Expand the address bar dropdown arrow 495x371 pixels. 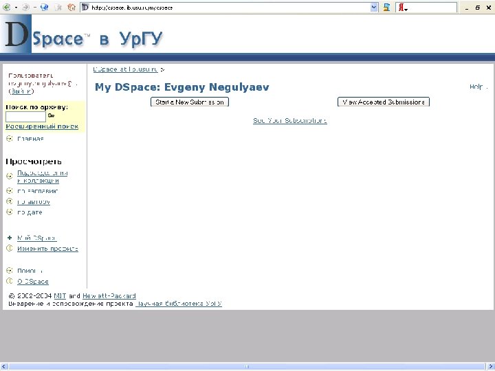pyautogui.click(x=374, y=8)
